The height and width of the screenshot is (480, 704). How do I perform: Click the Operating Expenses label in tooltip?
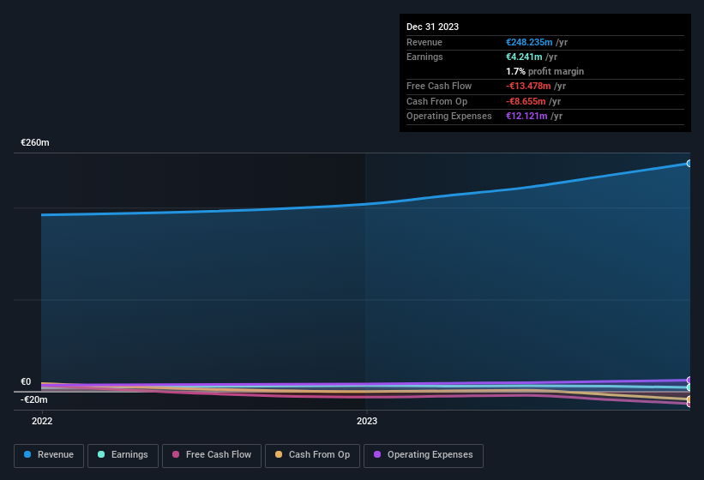pyautogui.click(x=449, y=117)
